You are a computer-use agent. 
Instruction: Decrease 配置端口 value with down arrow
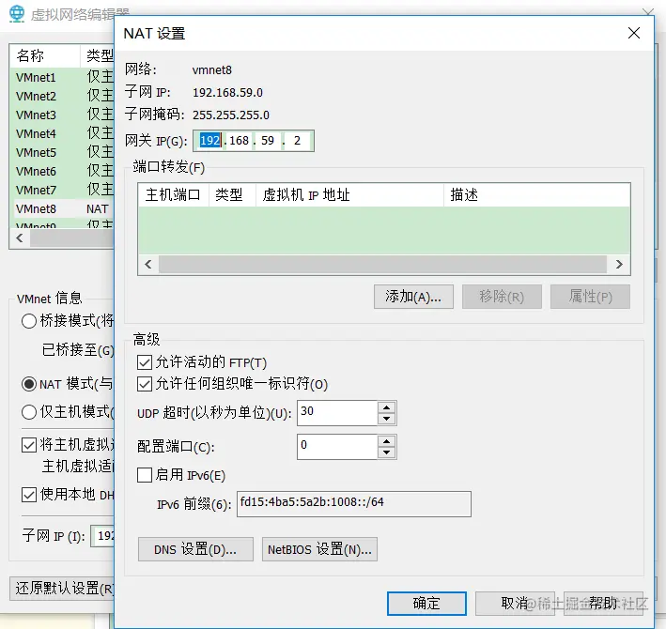[386, 453]
